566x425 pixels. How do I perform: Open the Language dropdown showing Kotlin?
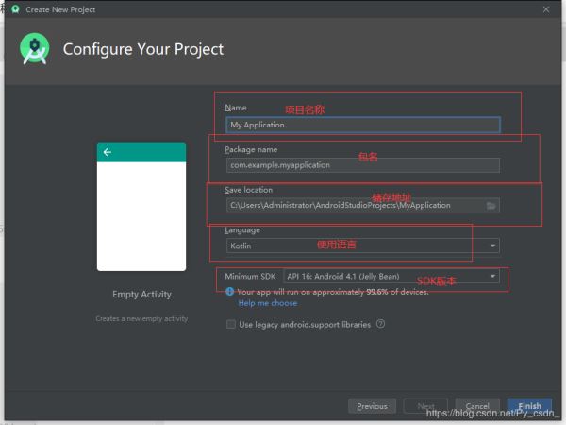pos(362,246)
